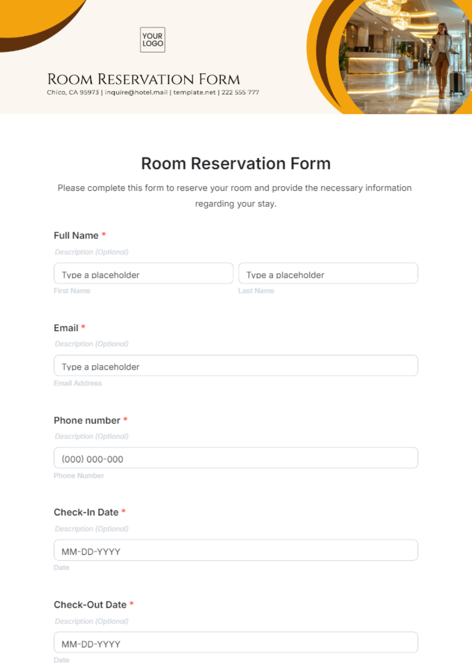Viewport: 472px width, 669px height.
Task: Click the Phone number input field
Action: tap(236, 458)
